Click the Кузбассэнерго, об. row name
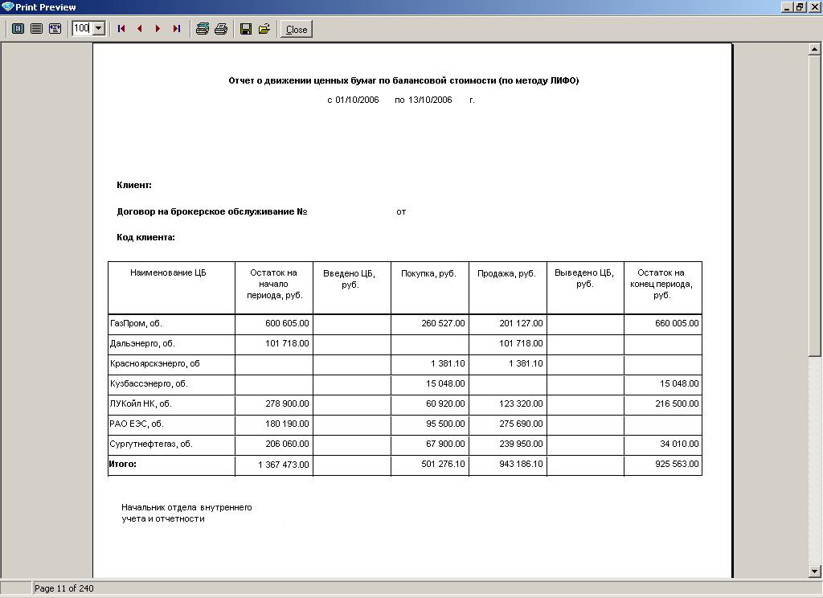 (x=149, y=383)
